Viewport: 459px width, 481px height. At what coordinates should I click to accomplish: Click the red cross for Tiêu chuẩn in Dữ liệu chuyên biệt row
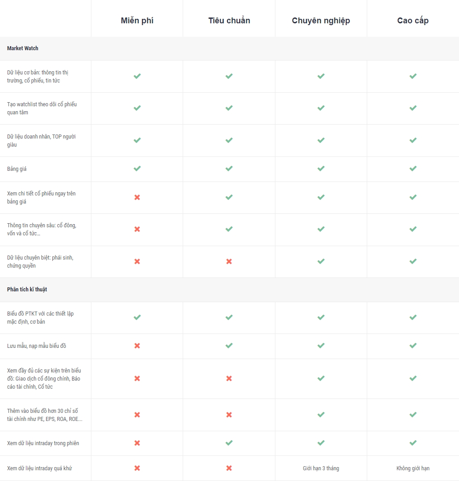(229, 261)
